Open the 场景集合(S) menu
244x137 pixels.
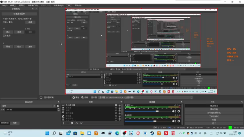point(59,5)
